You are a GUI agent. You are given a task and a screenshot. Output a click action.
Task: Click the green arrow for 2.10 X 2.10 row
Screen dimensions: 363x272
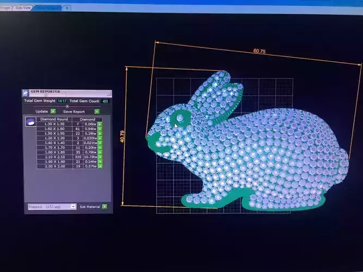[x=100, y=157]
